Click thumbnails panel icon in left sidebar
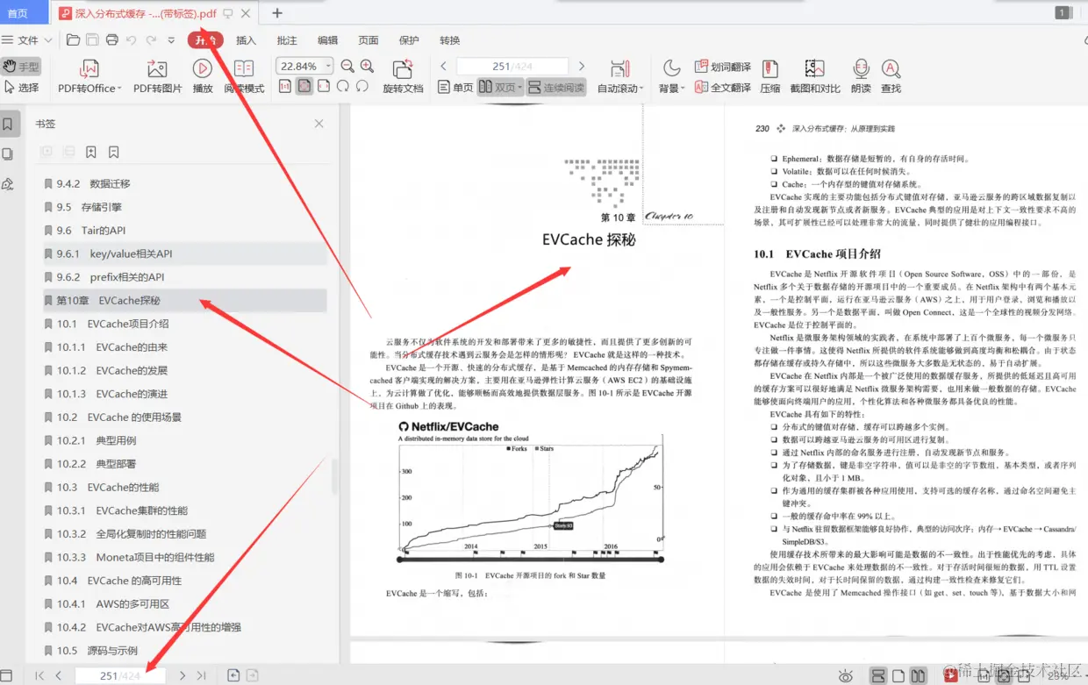The height and width of the screenshot is (685, 1088). (x=8, y=154)
